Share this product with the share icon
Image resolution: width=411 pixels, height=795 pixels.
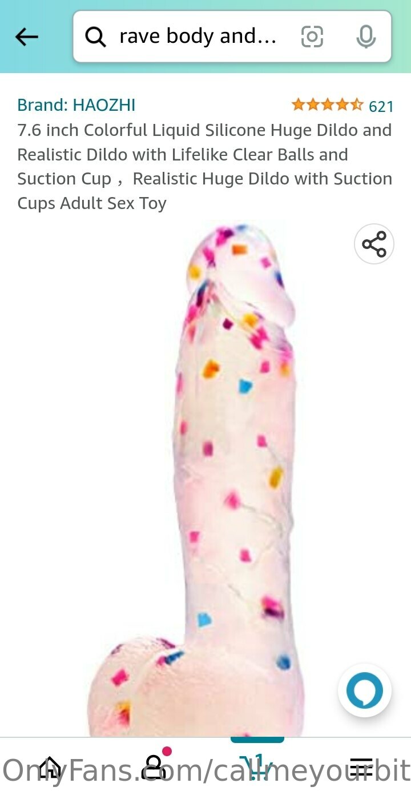point(374,244)
